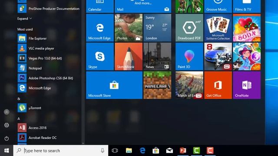The image size is (278, 156).
Task: Open the Bubble Witch 3 game tile
Action: pos(247,56)
